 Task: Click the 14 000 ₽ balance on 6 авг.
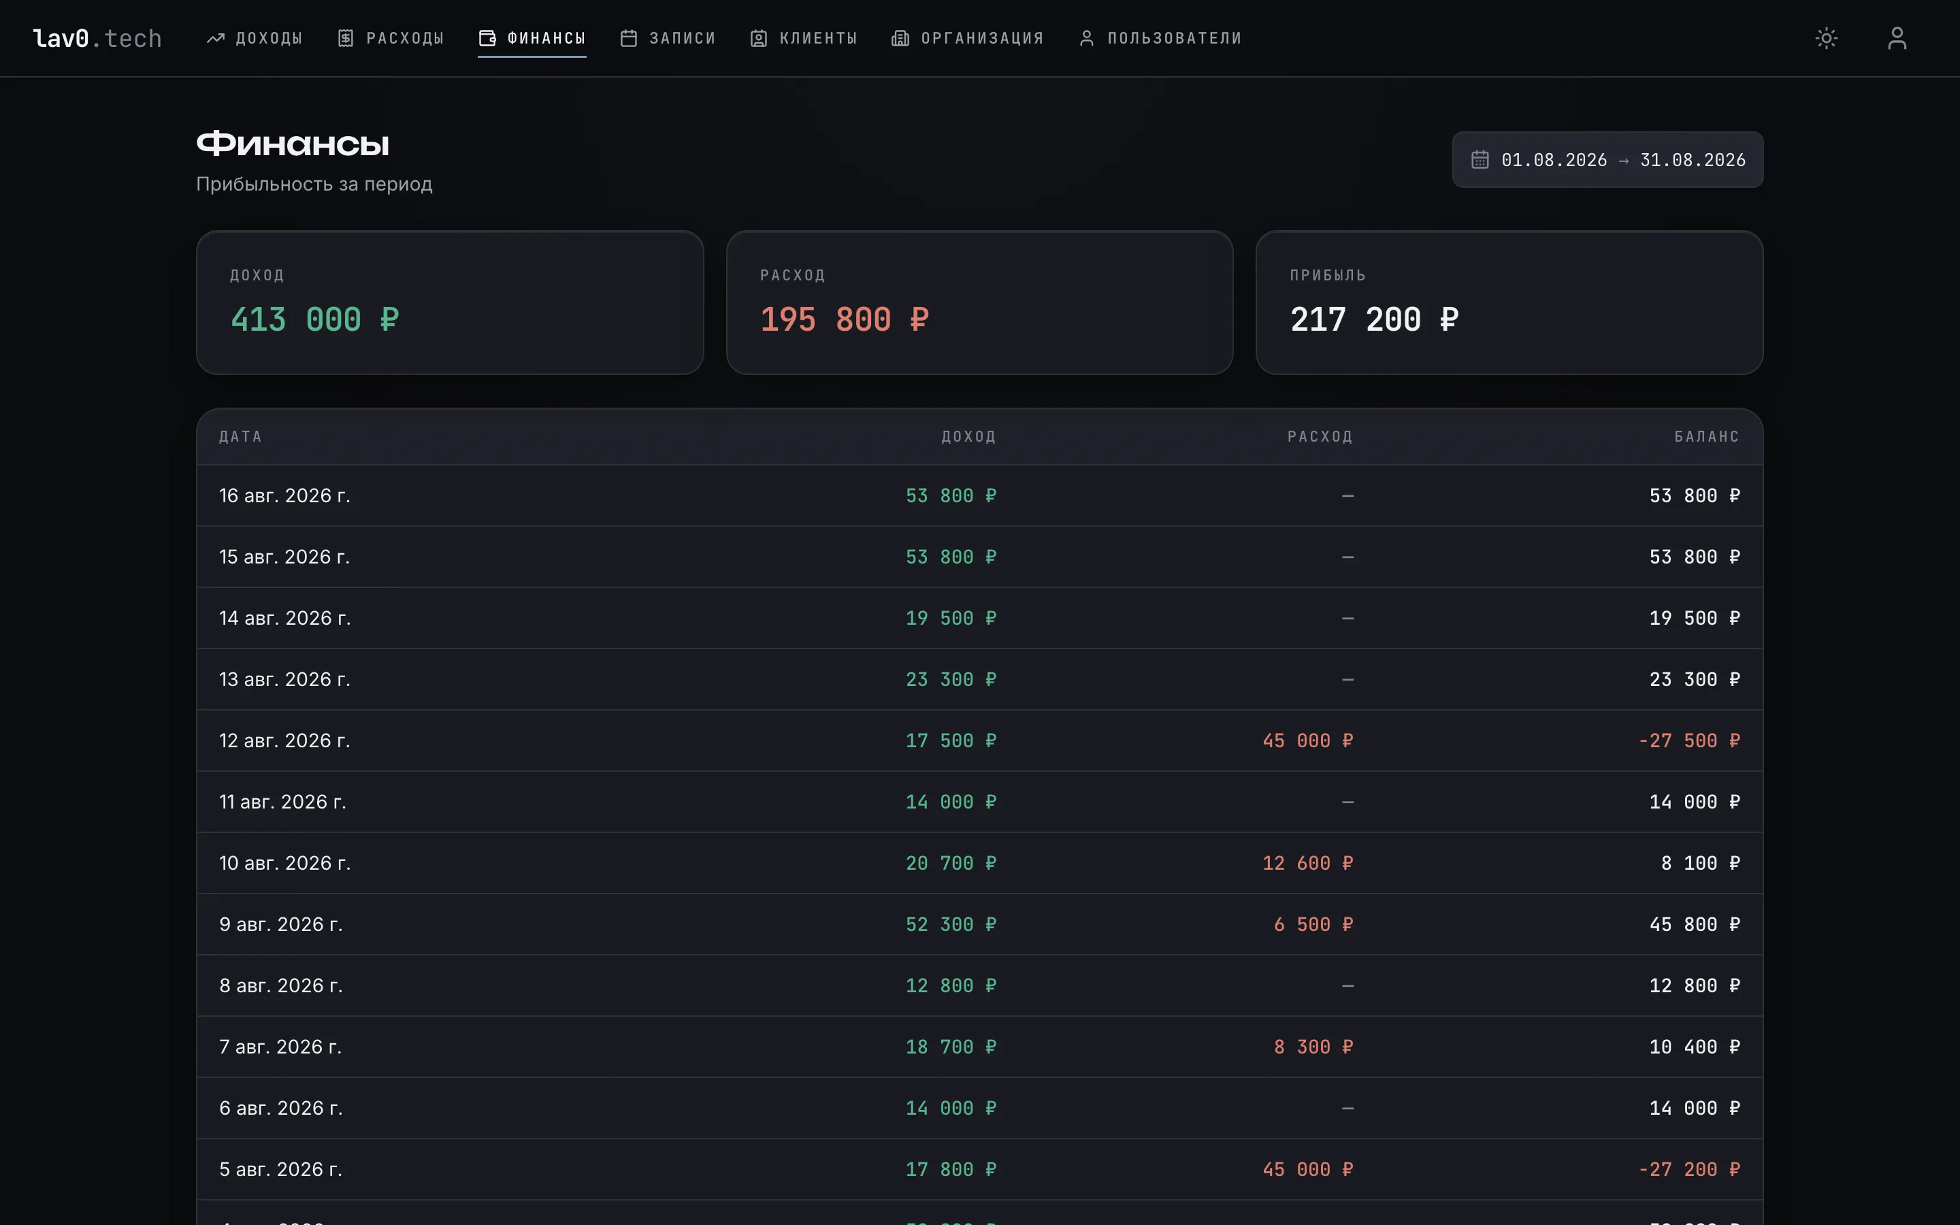point(1695,1107)
